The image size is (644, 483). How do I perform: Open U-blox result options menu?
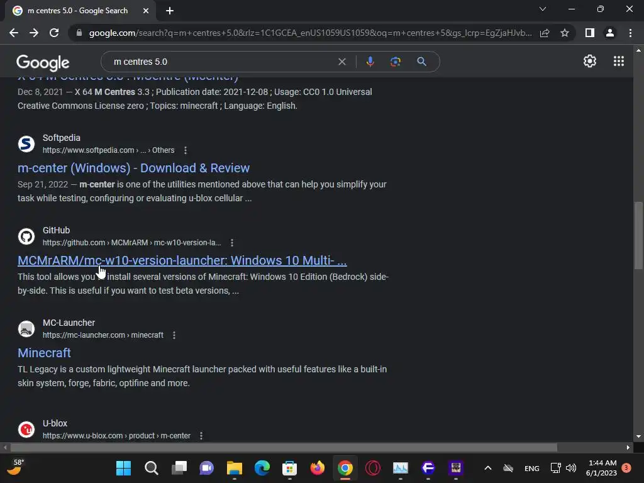(x=201, y=436)
